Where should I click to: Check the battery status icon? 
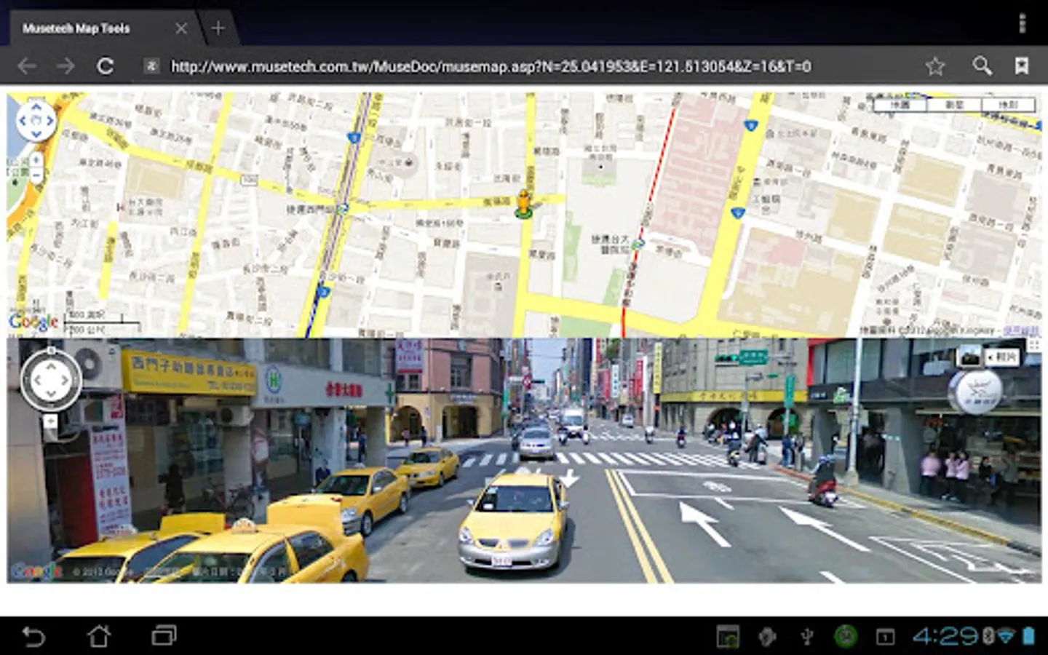[x=1029, y=636]
